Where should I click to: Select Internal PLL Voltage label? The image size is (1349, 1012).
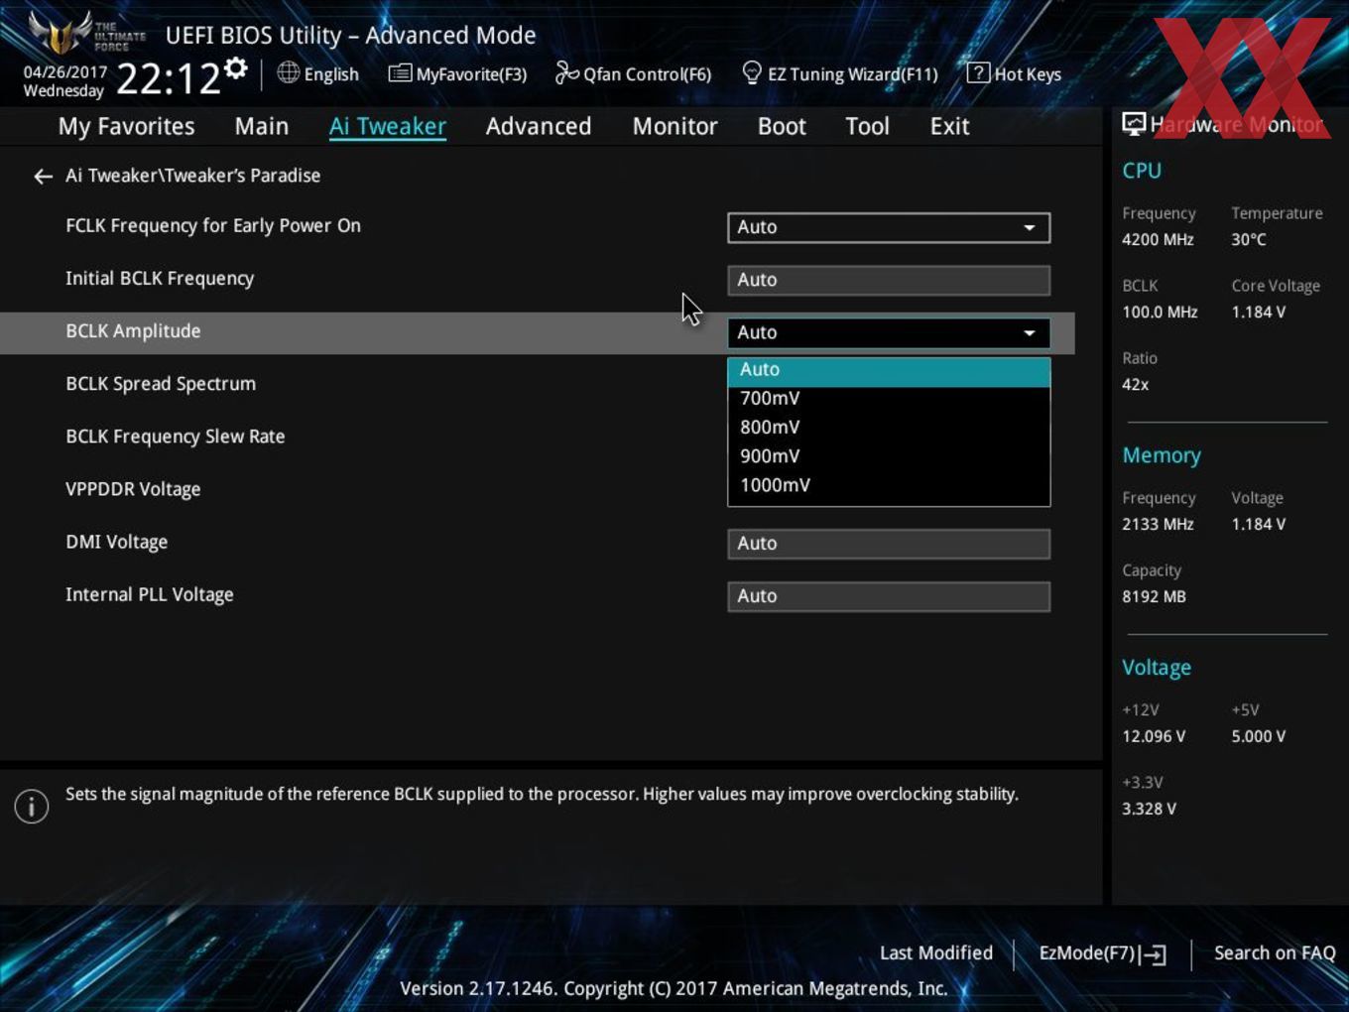tap(150, 594)
